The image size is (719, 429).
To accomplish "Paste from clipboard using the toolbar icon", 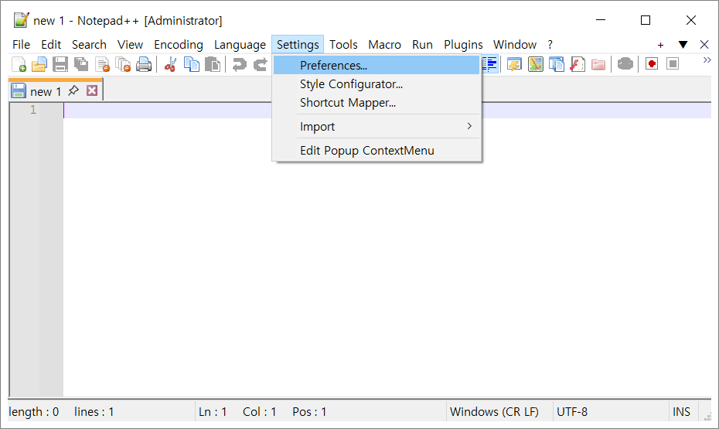I will pos(213,65).
